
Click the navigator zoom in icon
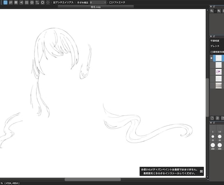[219, 11]
